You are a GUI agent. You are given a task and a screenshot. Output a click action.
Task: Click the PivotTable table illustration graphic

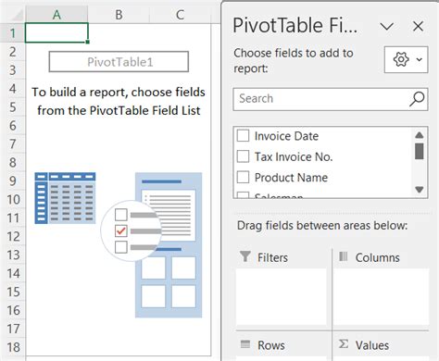point(65,198)
